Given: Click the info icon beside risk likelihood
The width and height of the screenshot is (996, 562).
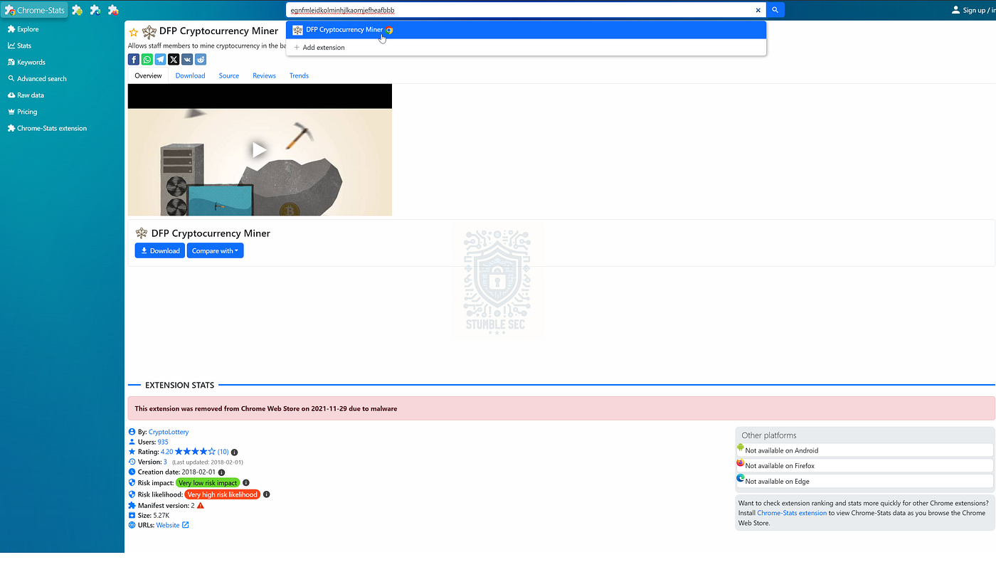Looking at the screenshot, I should click(x=267, y=494).
